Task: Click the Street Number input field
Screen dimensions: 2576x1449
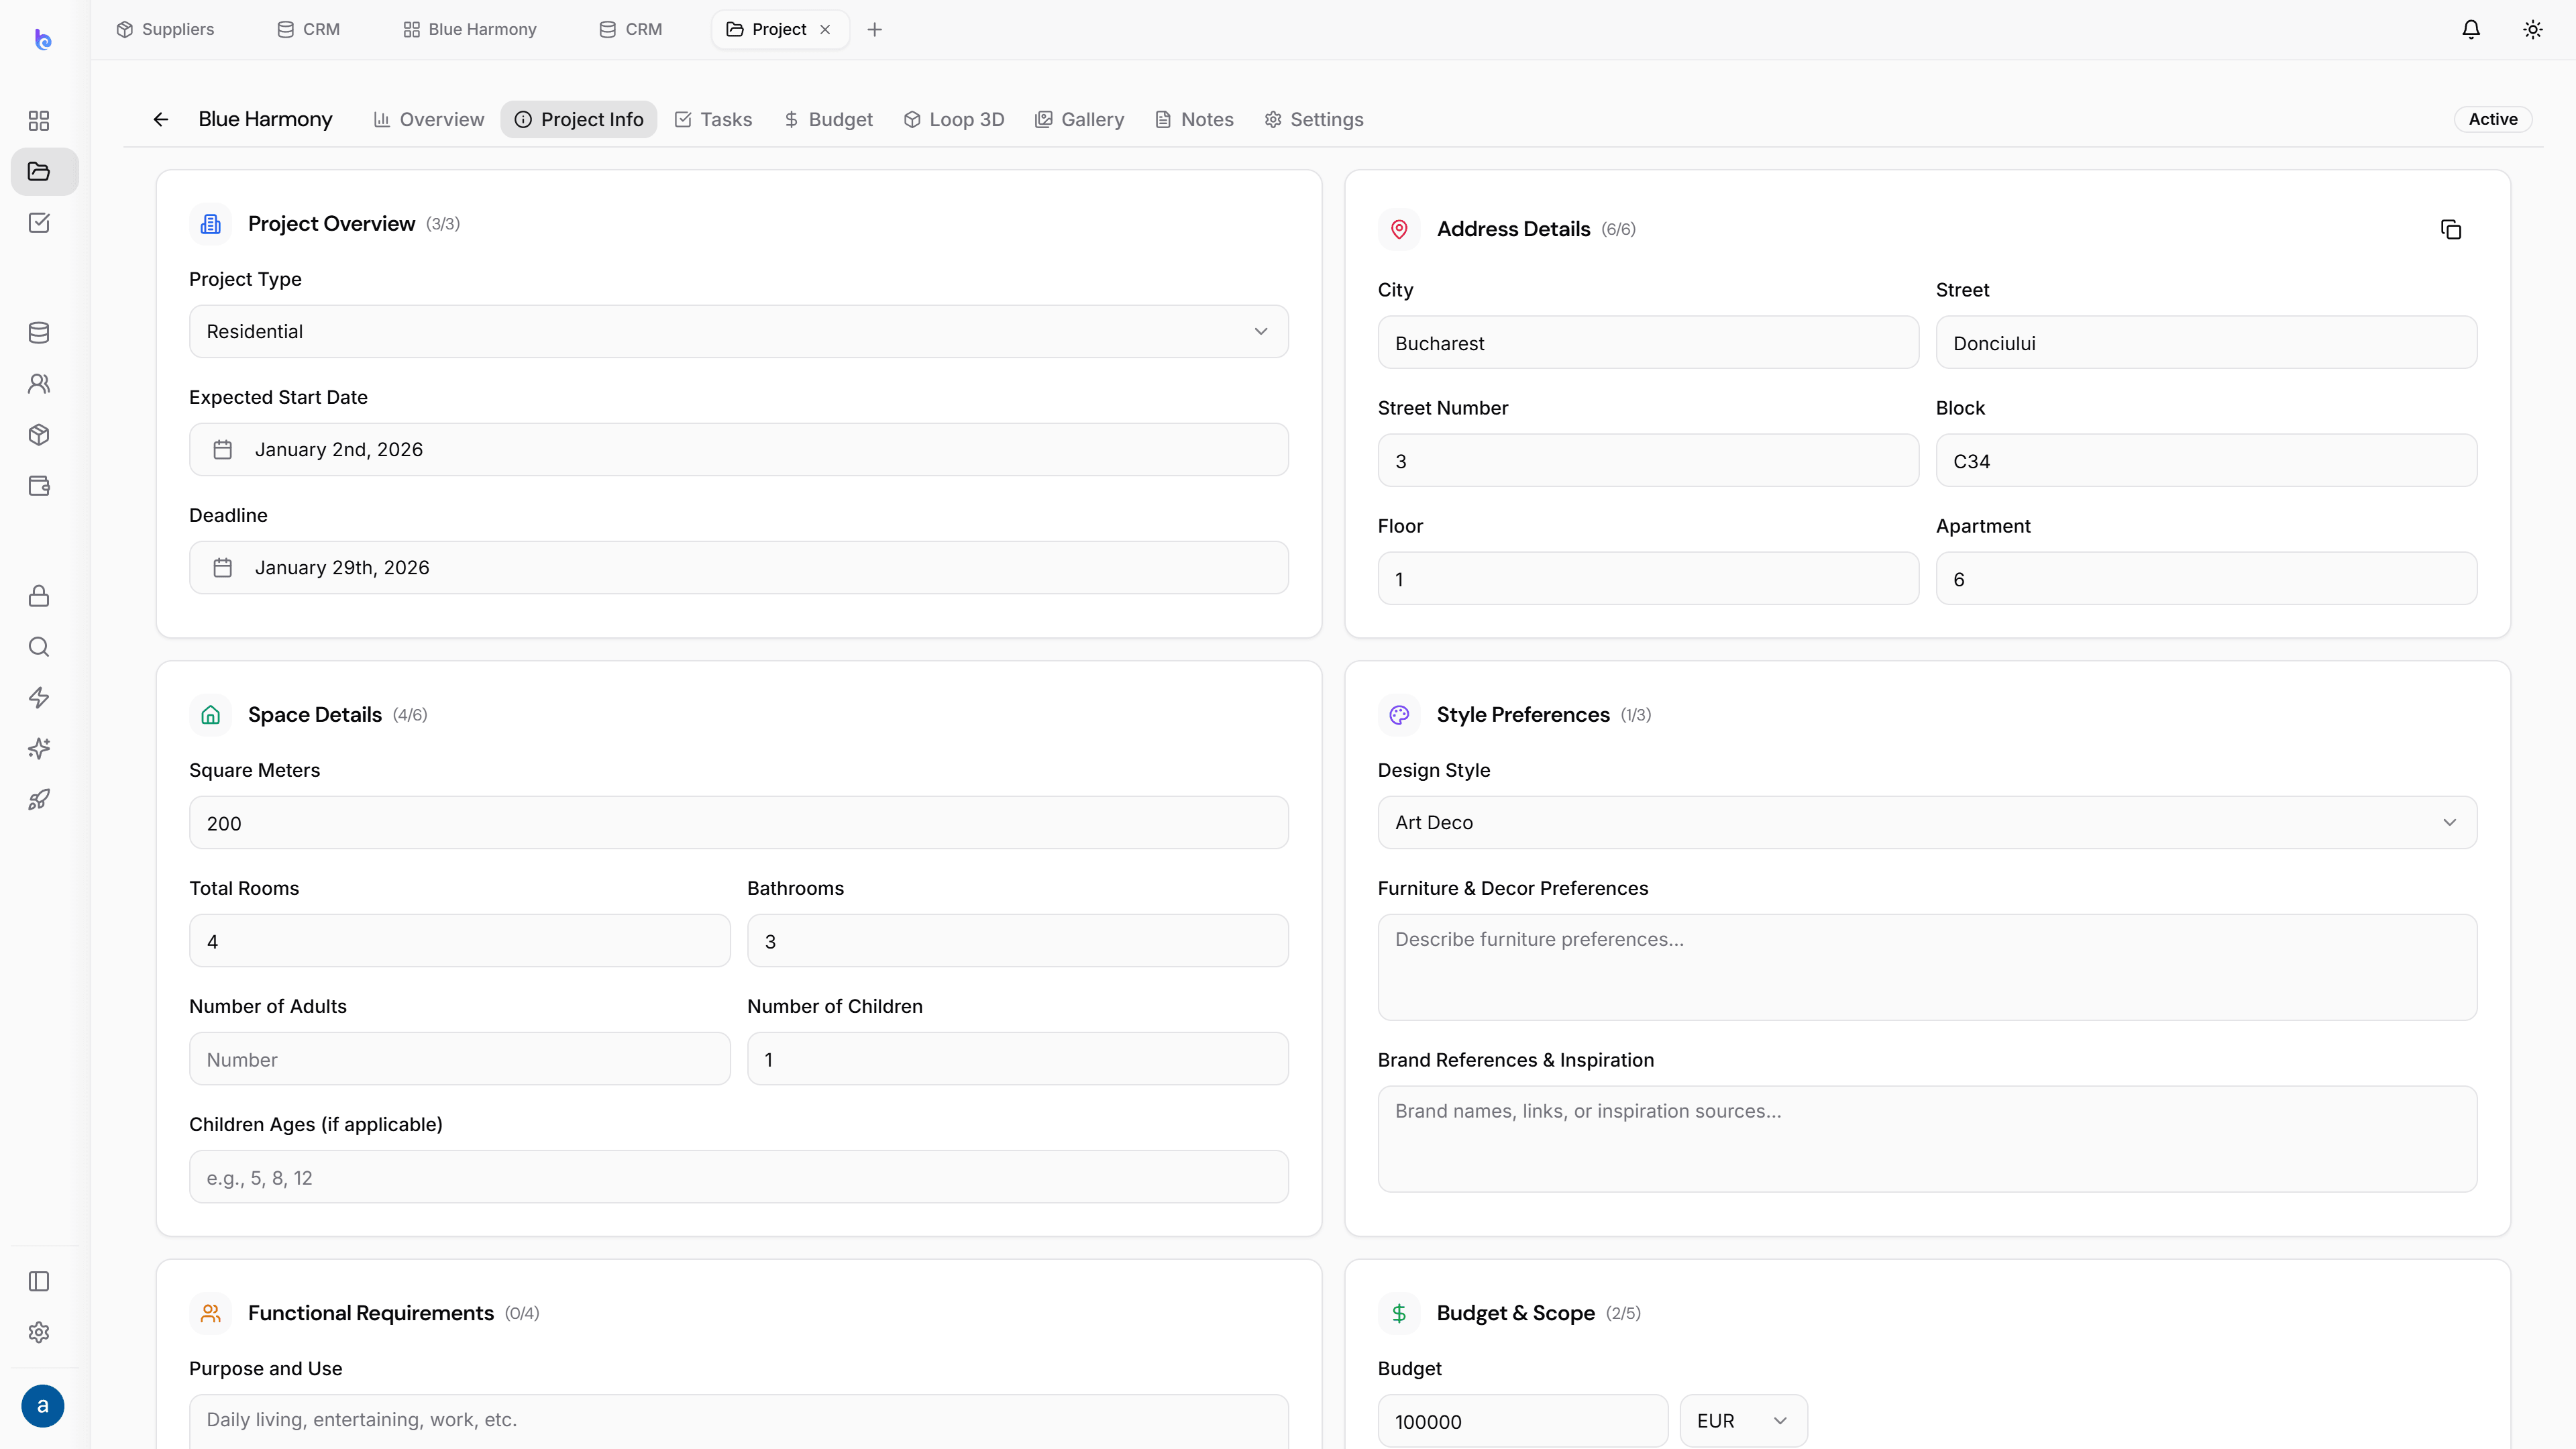Action: pos(1648,461)
